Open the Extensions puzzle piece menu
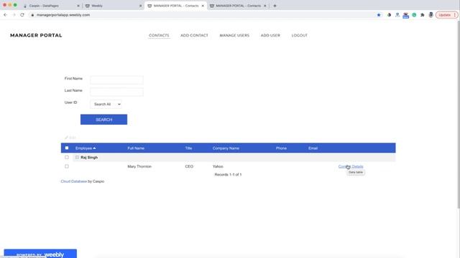This screenshot has height=258, width=460. click(423, 15)
